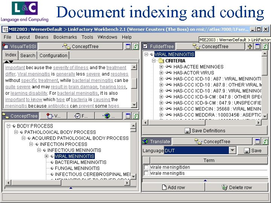Click the ConceptTree button in FulldefTree header
This screenshot has height=203, width=271.
coord(210,47)
